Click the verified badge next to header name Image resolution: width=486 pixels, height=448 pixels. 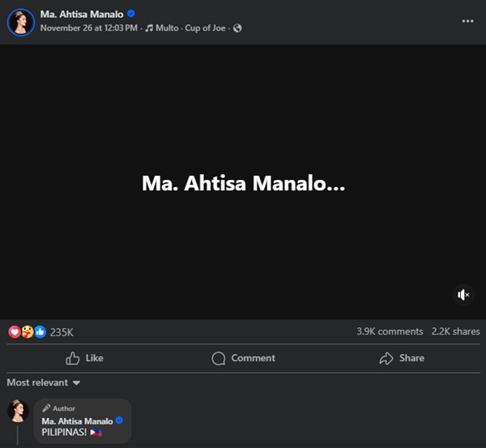click(131, 14)
